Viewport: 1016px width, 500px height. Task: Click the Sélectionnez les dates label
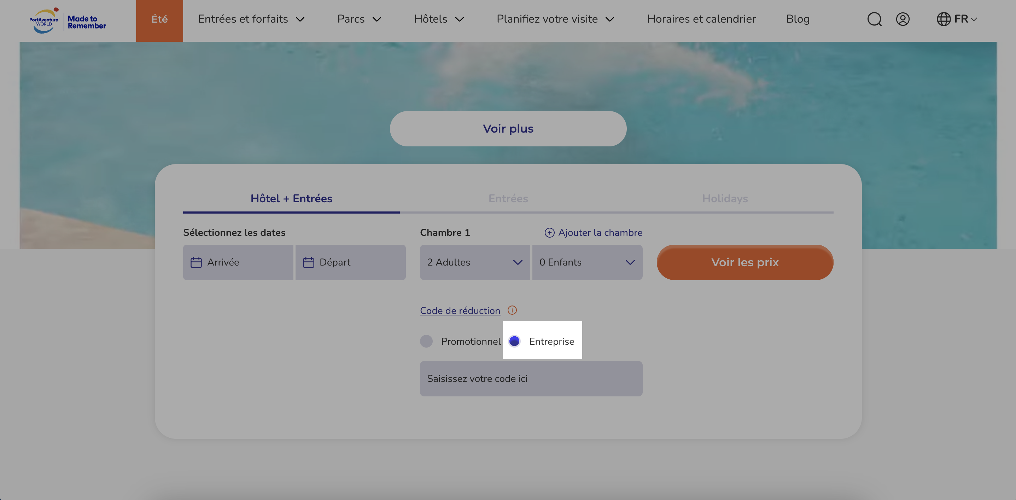(234, 232)
